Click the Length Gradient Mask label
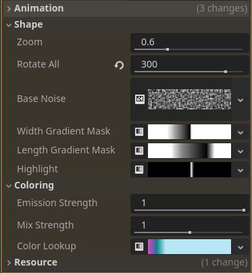252x273 pixels. point(66,151)
